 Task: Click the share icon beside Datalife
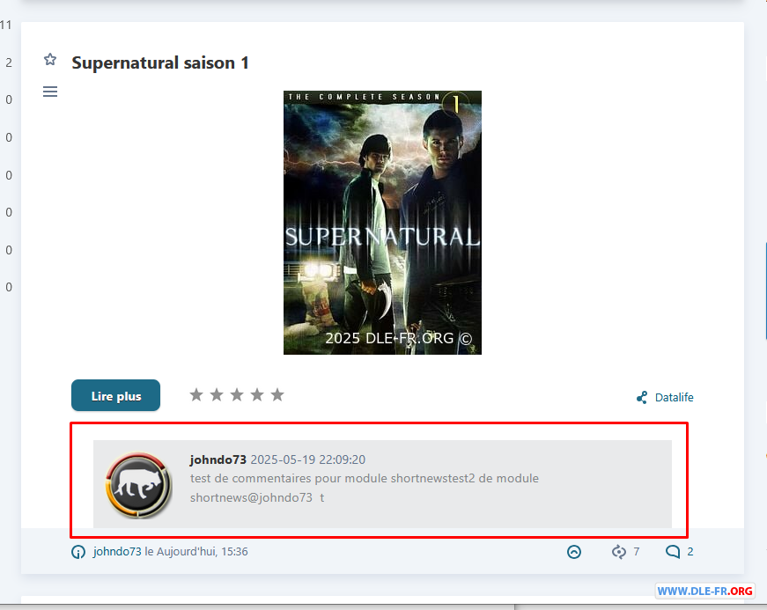[x=642, y=397]
